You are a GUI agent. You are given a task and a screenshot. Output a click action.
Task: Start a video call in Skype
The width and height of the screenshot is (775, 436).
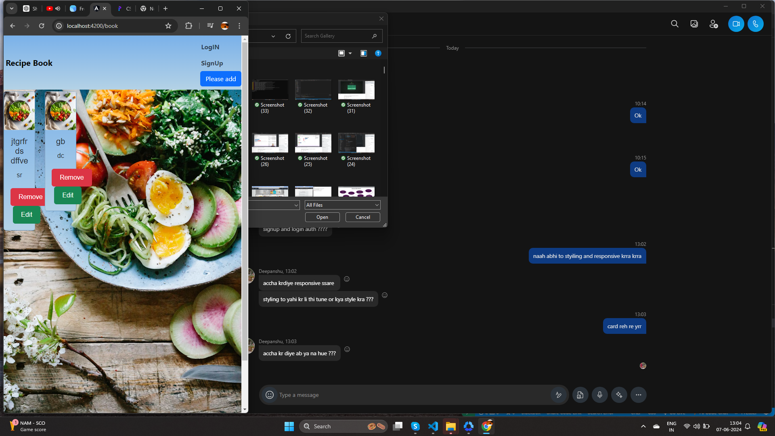click(736, 24)
